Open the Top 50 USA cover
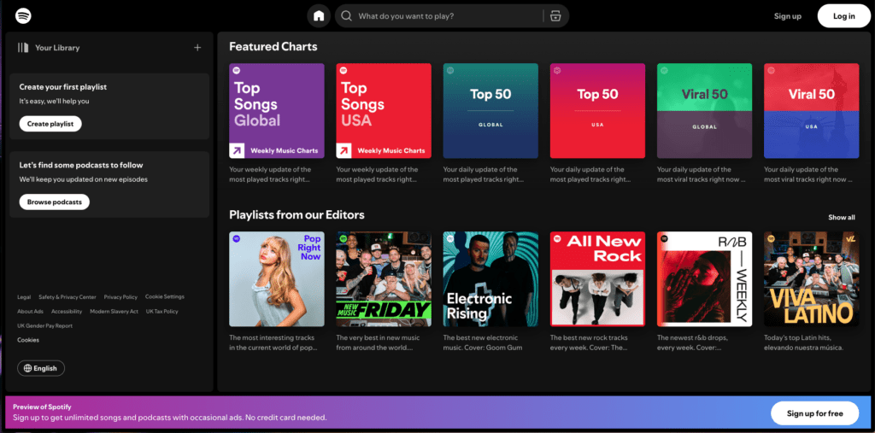875x433 pixels. point(597,111)
